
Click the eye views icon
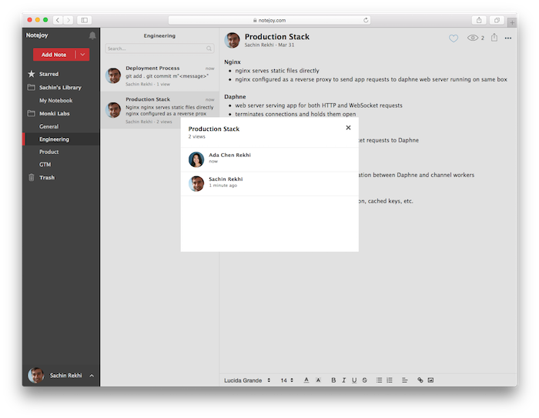[473, 38]
